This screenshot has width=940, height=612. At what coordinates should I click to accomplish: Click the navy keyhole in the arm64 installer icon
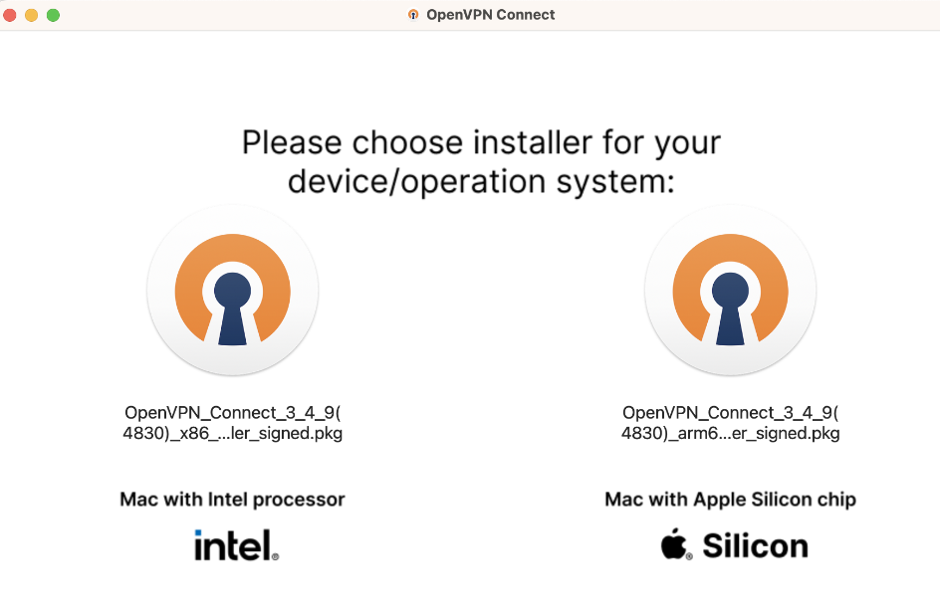tap(730, 308)
